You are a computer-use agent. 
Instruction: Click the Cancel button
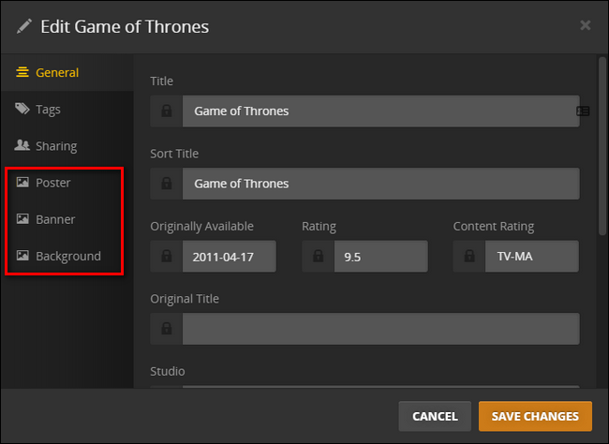coord(435,416)
